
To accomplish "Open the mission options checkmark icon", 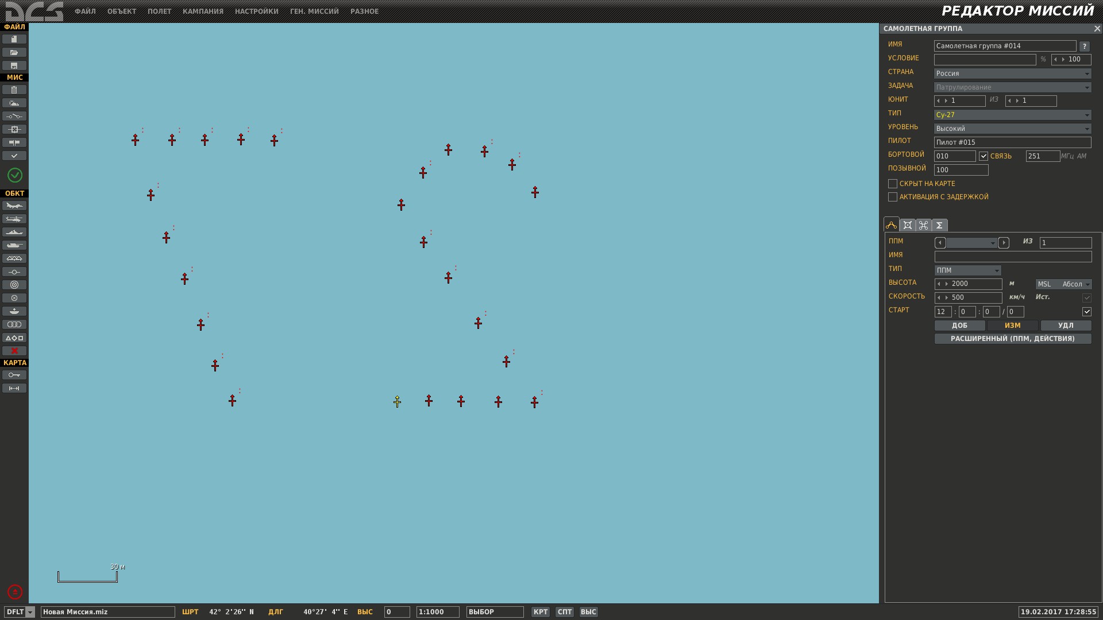I will coord(14,156).
